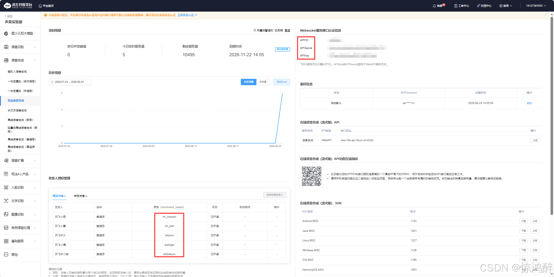Switch to the 基础发音人 tab
554x277 pixels.
point(59,196)
